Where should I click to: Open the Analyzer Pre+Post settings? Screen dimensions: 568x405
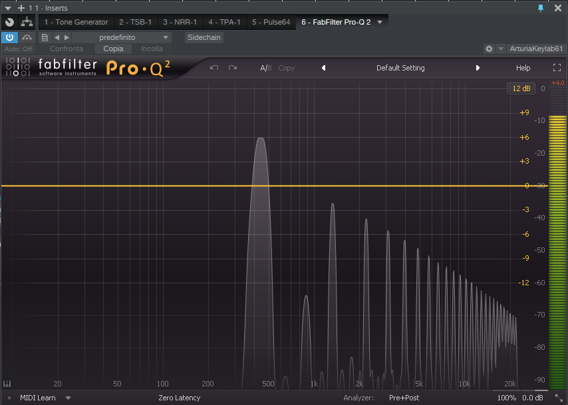(404, 398)
